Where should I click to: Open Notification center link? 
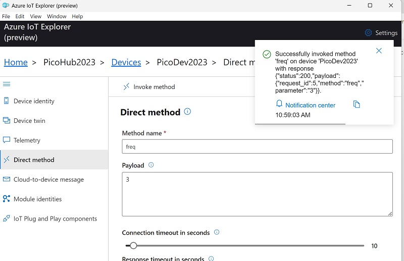point(310,105)
